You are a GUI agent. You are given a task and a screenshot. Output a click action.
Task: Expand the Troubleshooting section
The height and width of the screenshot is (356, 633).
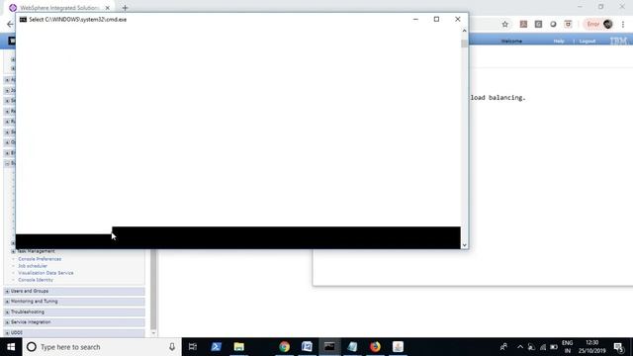7,312
